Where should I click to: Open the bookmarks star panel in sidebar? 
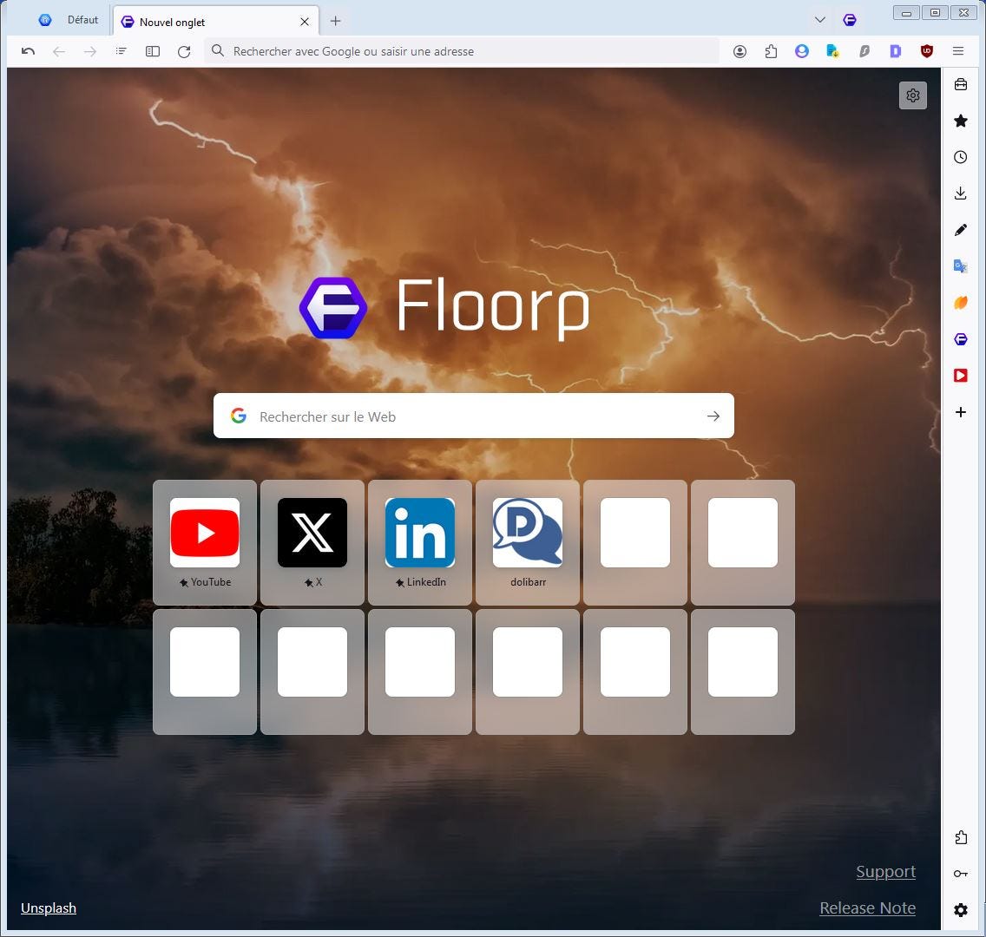coord(960,121)
